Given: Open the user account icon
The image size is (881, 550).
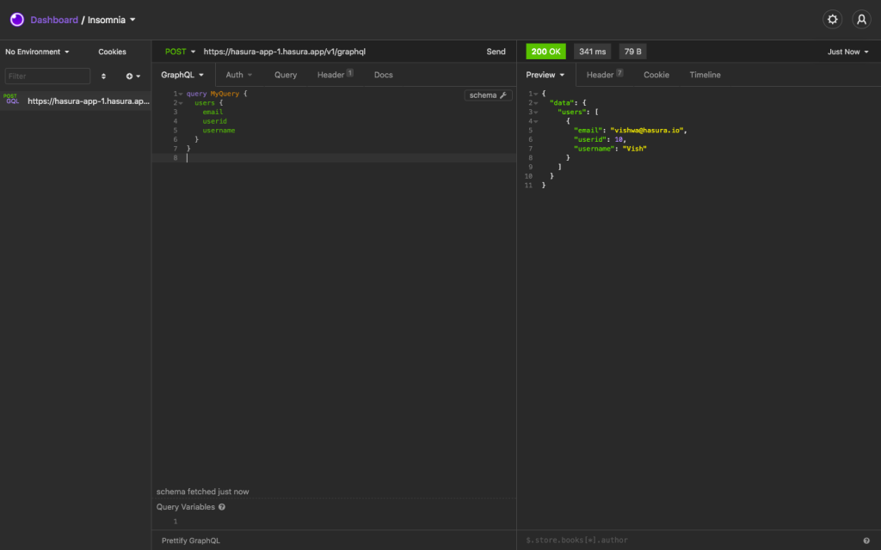Looking at the screenshot, I should click(861, 20).
